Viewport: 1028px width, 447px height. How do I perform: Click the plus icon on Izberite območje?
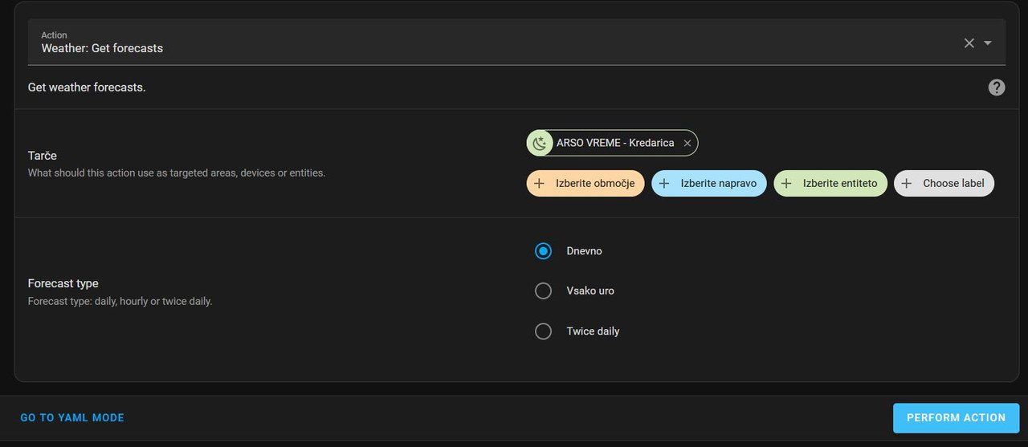[x=540, y=183]
